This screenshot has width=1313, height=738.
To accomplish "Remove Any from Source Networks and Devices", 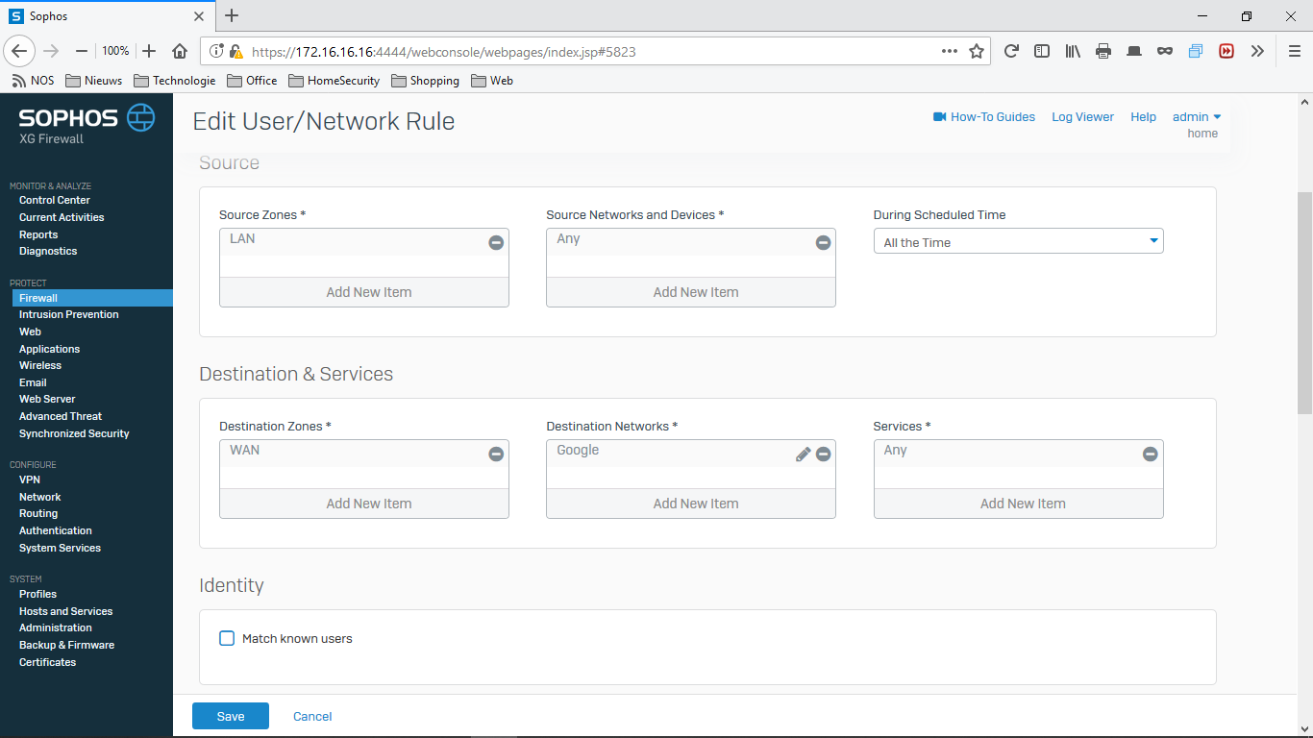I will coord(823,243).
